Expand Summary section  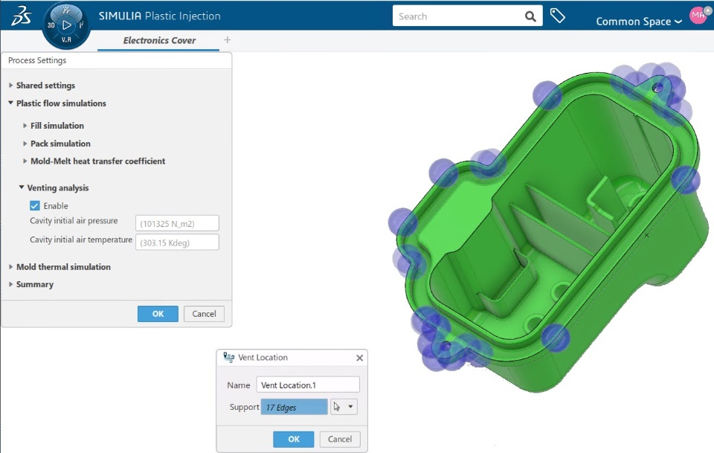point(11,284)
